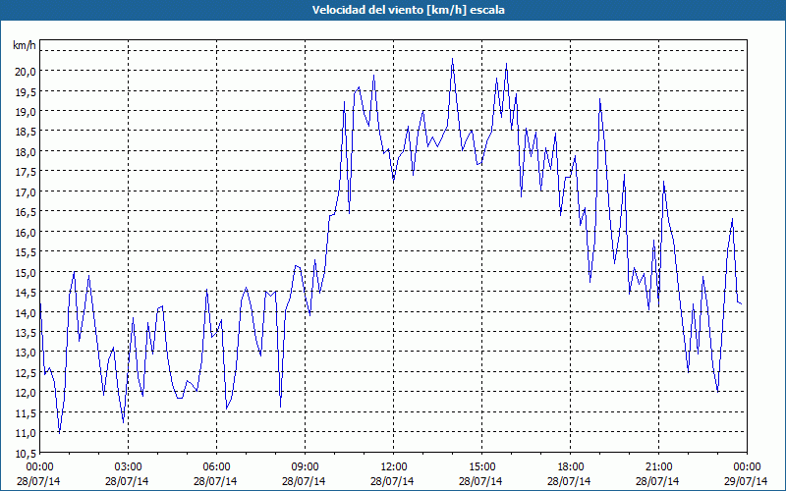Select the 12,5 y-axis value
Viewport: 786px width, 491px height.
tap(26, 373)
